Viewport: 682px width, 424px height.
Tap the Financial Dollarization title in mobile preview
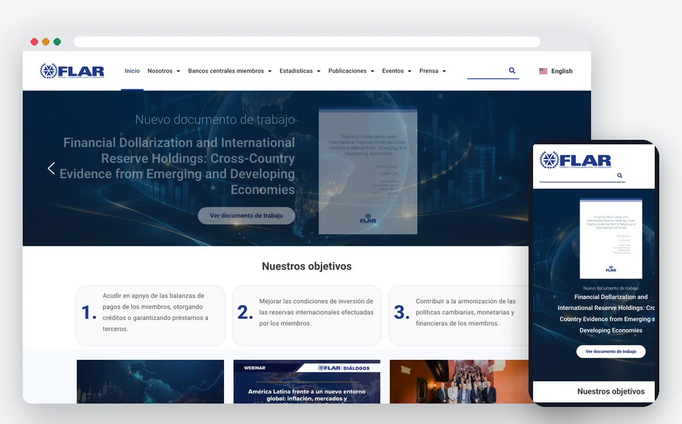pos(608,314)
